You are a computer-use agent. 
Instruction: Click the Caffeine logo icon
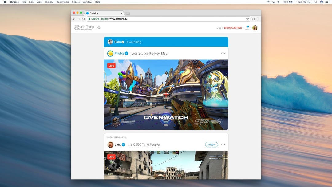point(77,28)
